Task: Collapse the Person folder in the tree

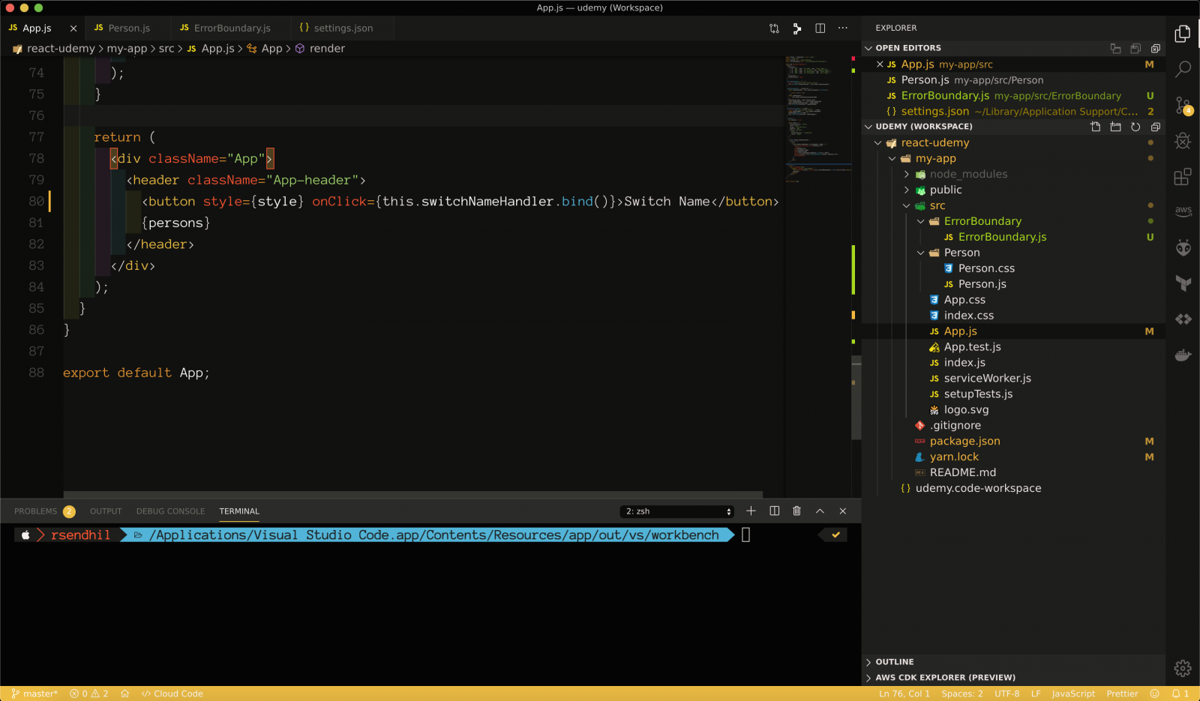Action: [x=920, y=253]
